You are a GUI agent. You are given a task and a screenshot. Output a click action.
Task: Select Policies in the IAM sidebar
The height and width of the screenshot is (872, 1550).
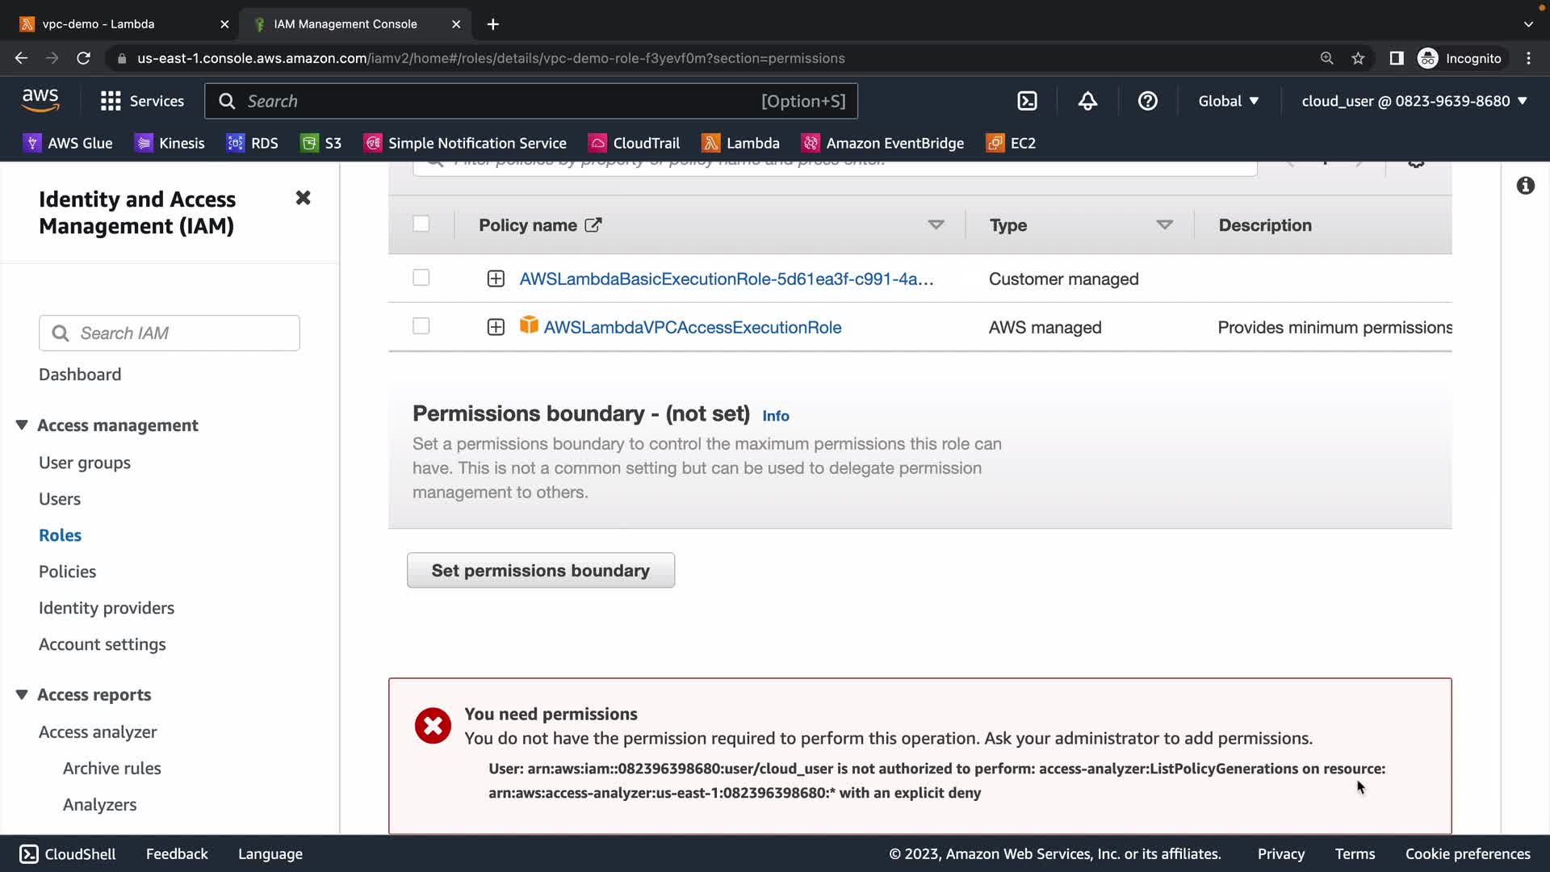click(x=67, y=572)
